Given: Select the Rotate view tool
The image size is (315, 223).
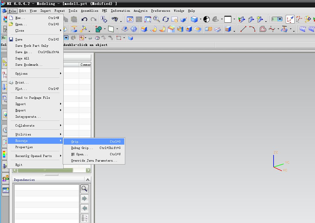Looking at the screenshot, I should [x=165, y=20].
